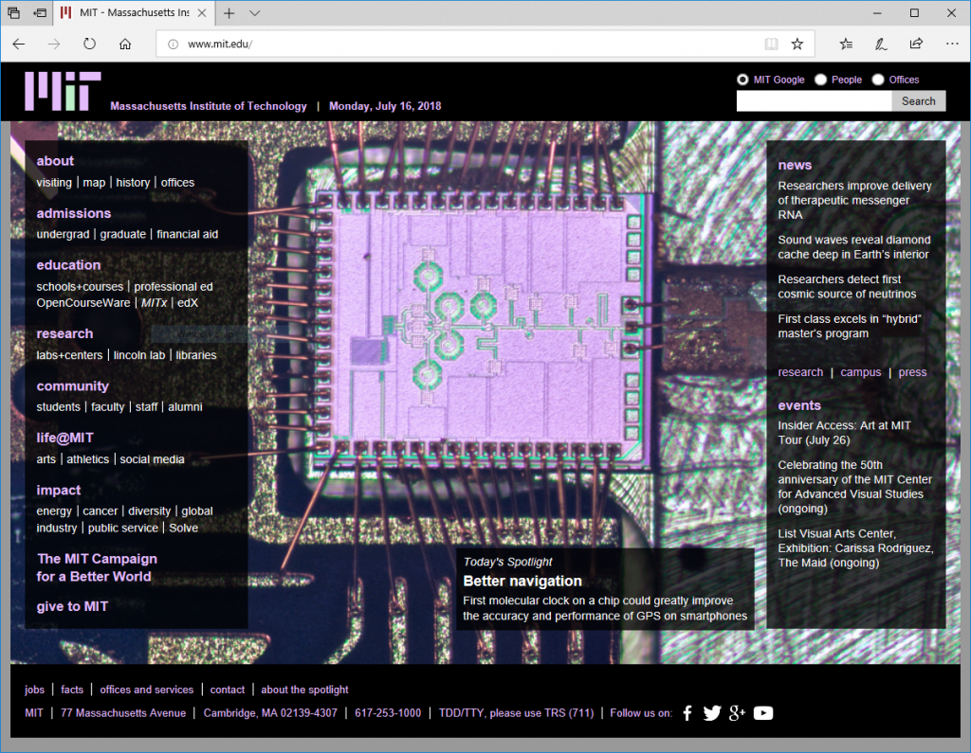Click the Search button
This screenshot has height=753, width=971.
pos(918,100)
